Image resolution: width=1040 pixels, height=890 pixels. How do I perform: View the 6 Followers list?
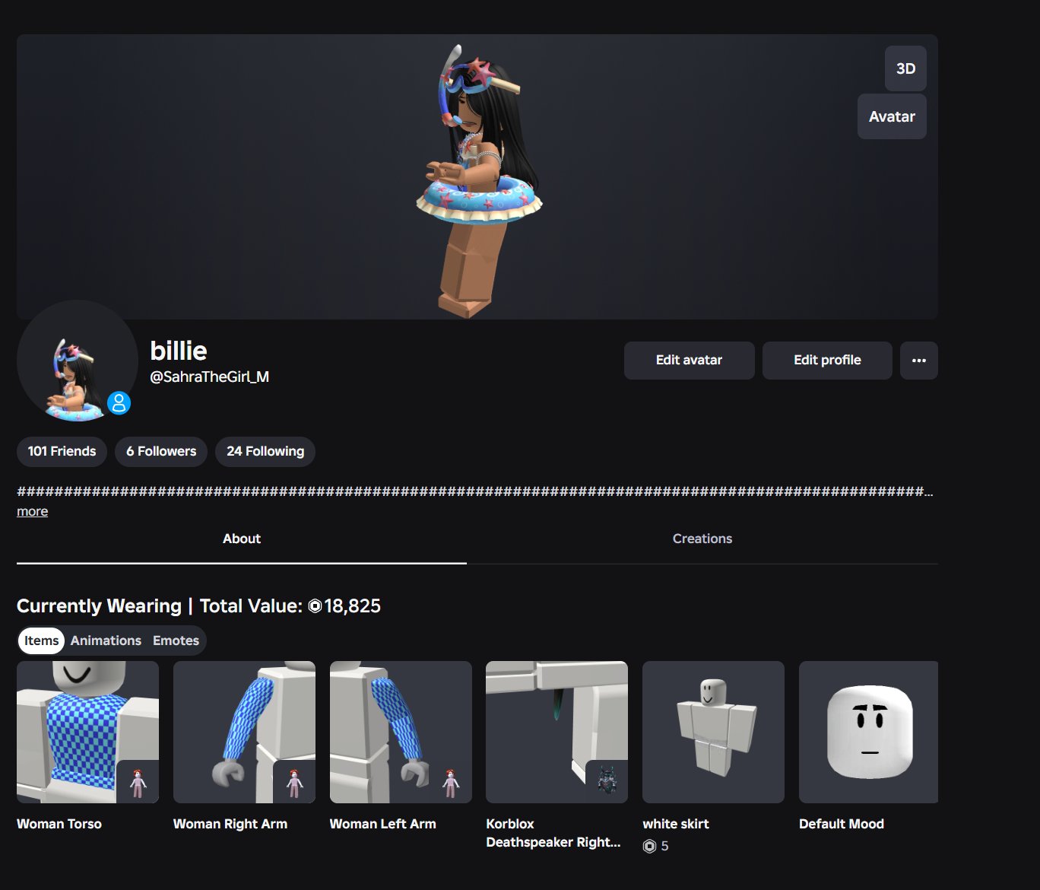point(161,451)
